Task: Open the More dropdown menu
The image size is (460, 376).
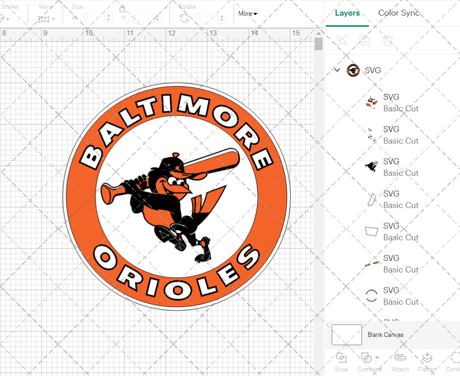Action: pos(247,13)
